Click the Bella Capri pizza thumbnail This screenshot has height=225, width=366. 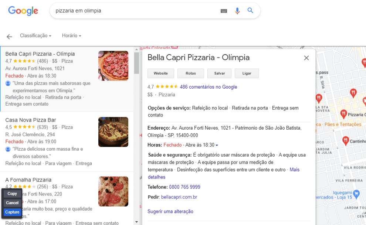[113, 66]
